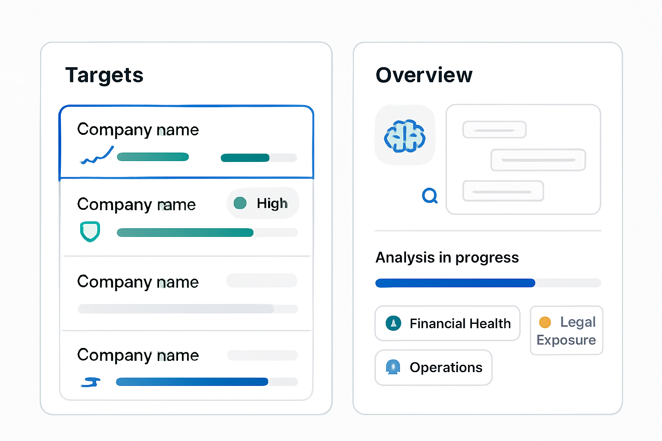662x441 pixels.
Task: Open the Financial Health chip
Action: pos(447,323)
